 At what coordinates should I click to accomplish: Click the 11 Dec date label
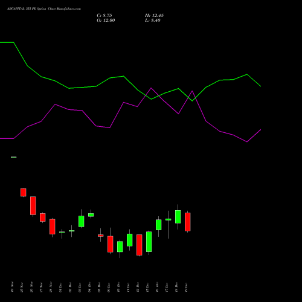(128, 288)
